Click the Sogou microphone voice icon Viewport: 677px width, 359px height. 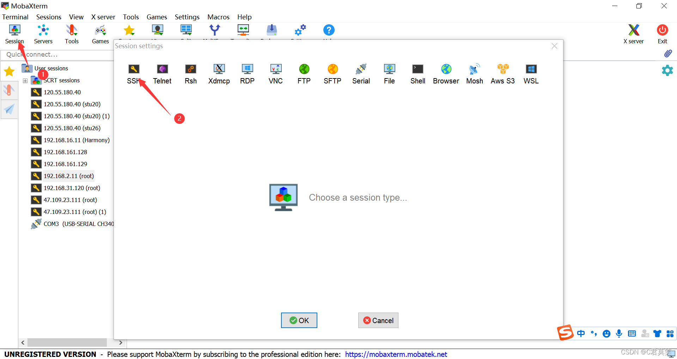click(x=619, y=333)
